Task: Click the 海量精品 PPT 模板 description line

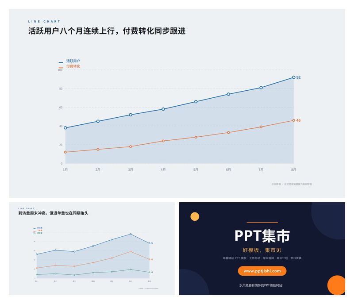Action: pos(262,258)
